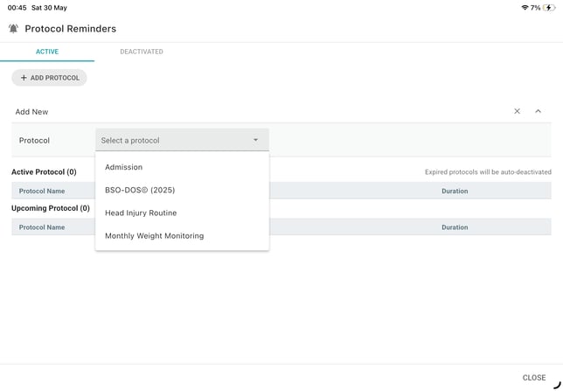Viewport: 563px width, 391px height.
Task: Click the Protocol Reminders bell icon
Action: [x=13, y=28]
